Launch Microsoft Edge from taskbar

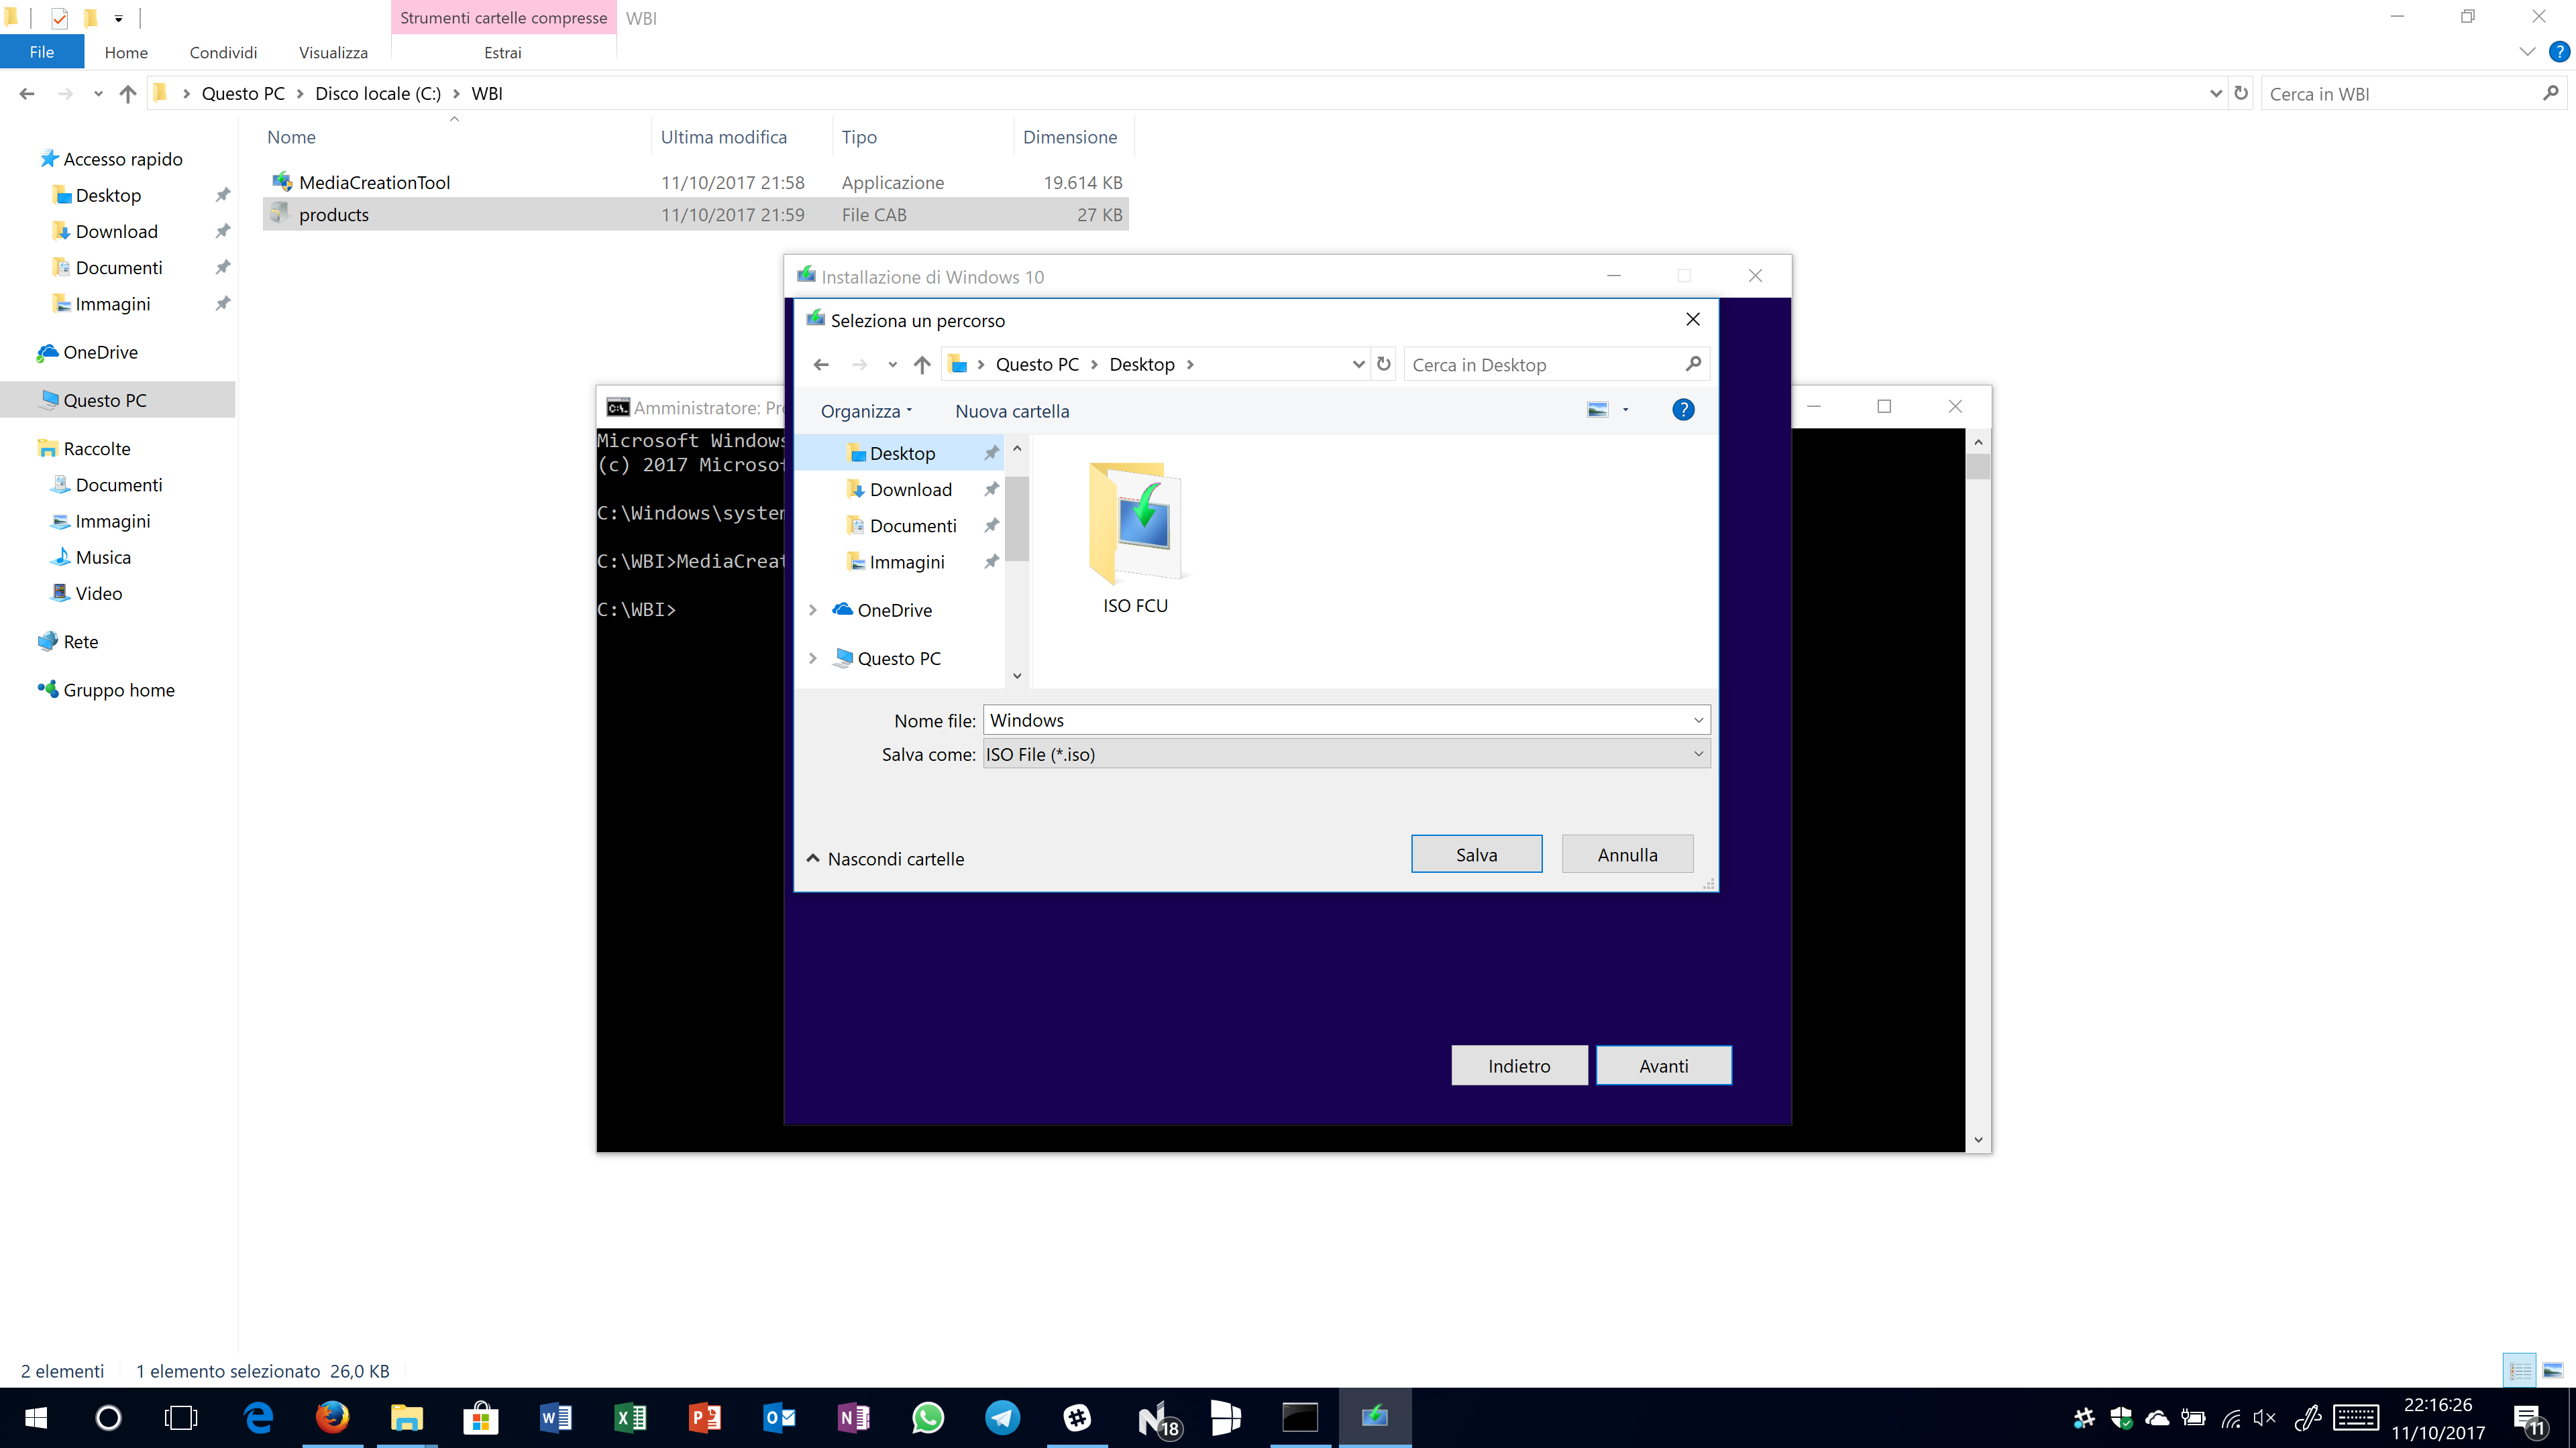point(259,1417)
